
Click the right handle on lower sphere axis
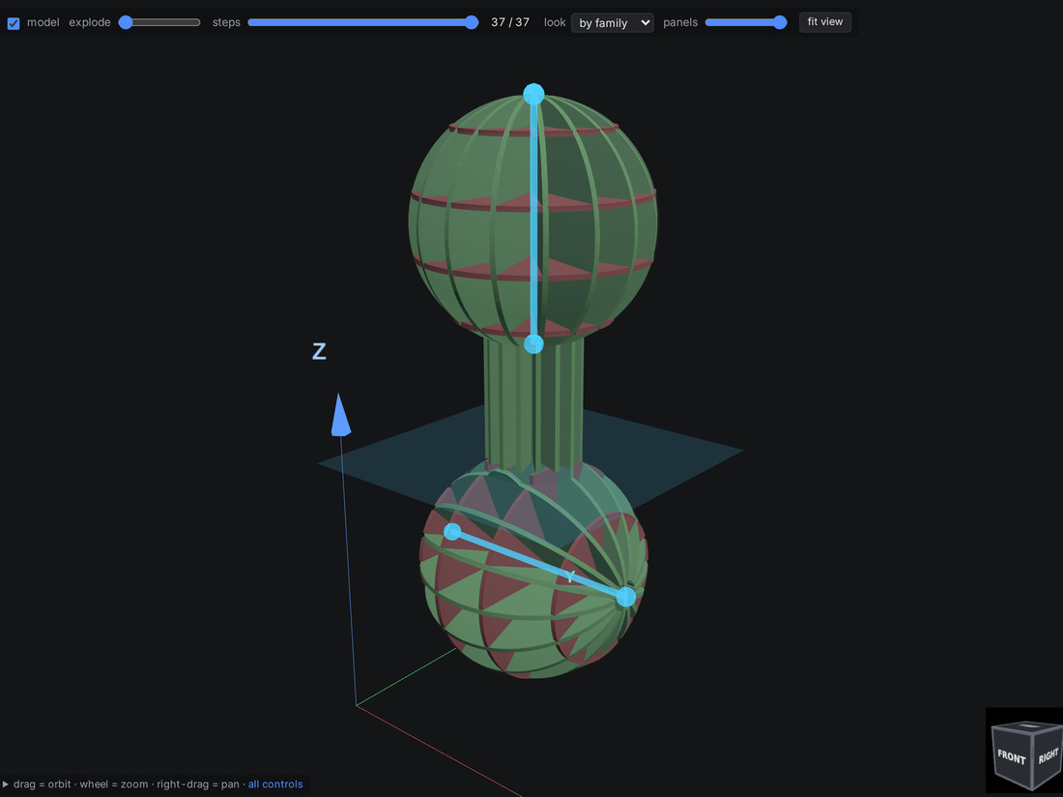[626, 597]
